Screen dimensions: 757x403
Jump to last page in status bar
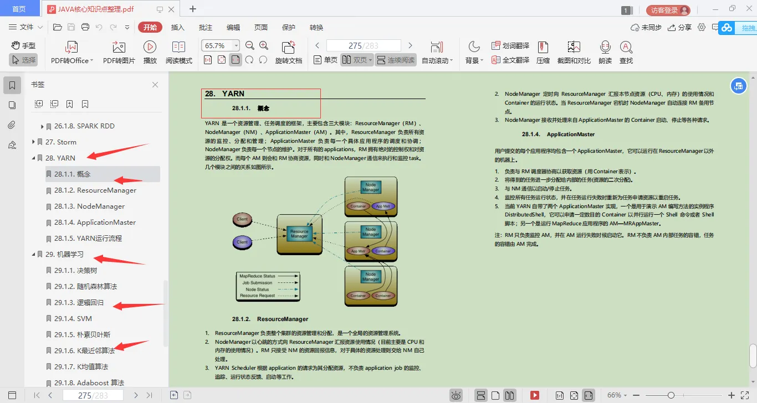pos(149,395)
